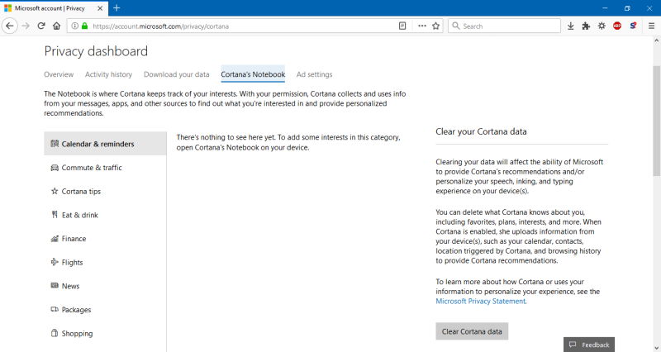Image resolution: width=661 pixels, height=352 pixels.
Task: Open the Firefox Downloads arrow icon
Action: [x=570, y=26]
